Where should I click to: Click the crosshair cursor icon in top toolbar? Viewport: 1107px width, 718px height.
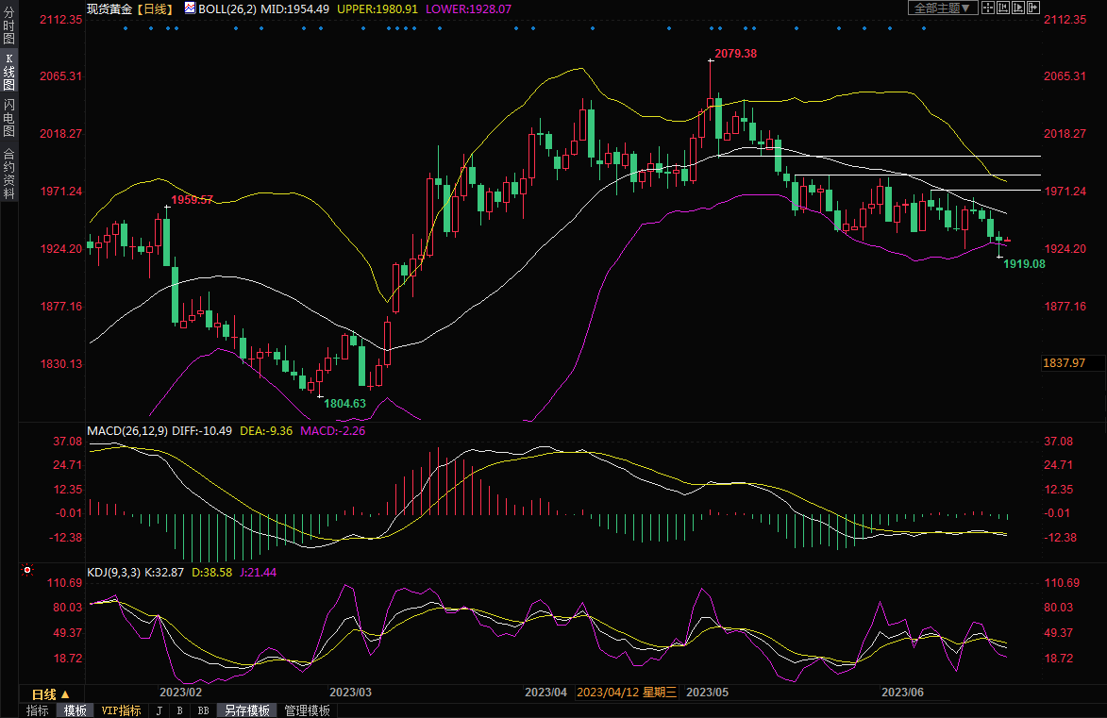click(987, 8)
